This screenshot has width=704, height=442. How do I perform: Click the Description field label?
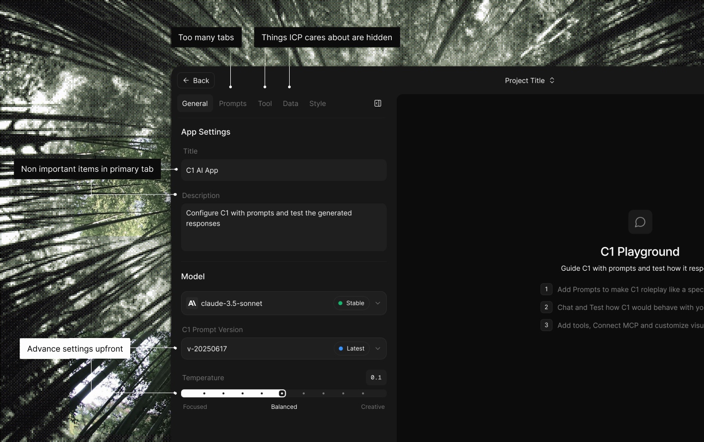click(201, 195)
